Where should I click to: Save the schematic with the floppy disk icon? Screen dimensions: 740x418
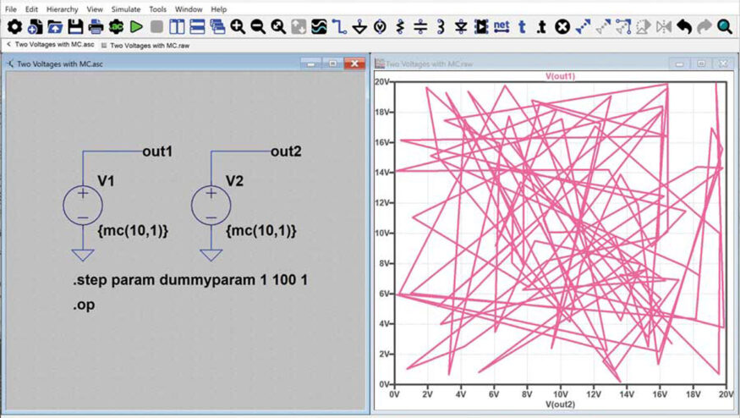[75, 27]
